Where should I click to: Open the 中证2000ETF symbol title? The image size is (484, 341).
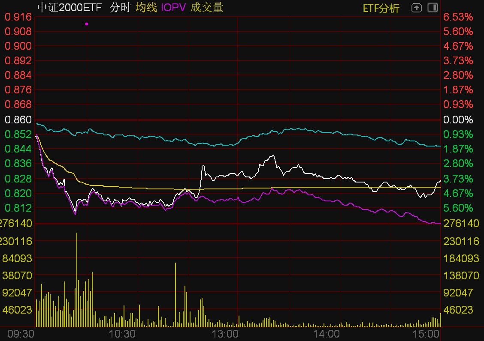click(69, 7)
